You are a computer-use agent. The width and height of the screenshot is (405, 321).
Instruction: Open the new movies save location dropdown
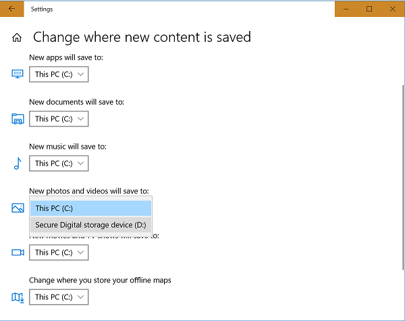(59, 253)
